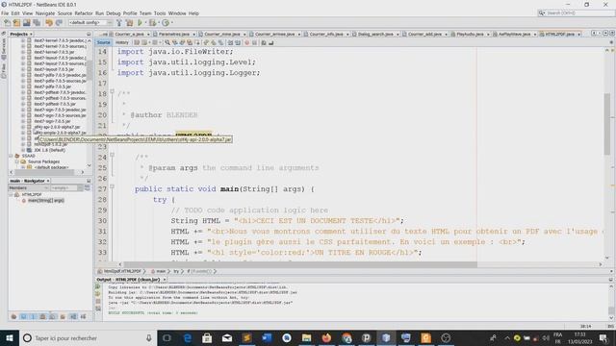Click the main breadcrumb below the editor
The image size is (616, 346).
point(161,271)
